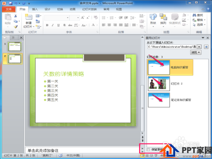Screen dimensions: 212x159
Task: Open the File tab
Action: [8, 9]
